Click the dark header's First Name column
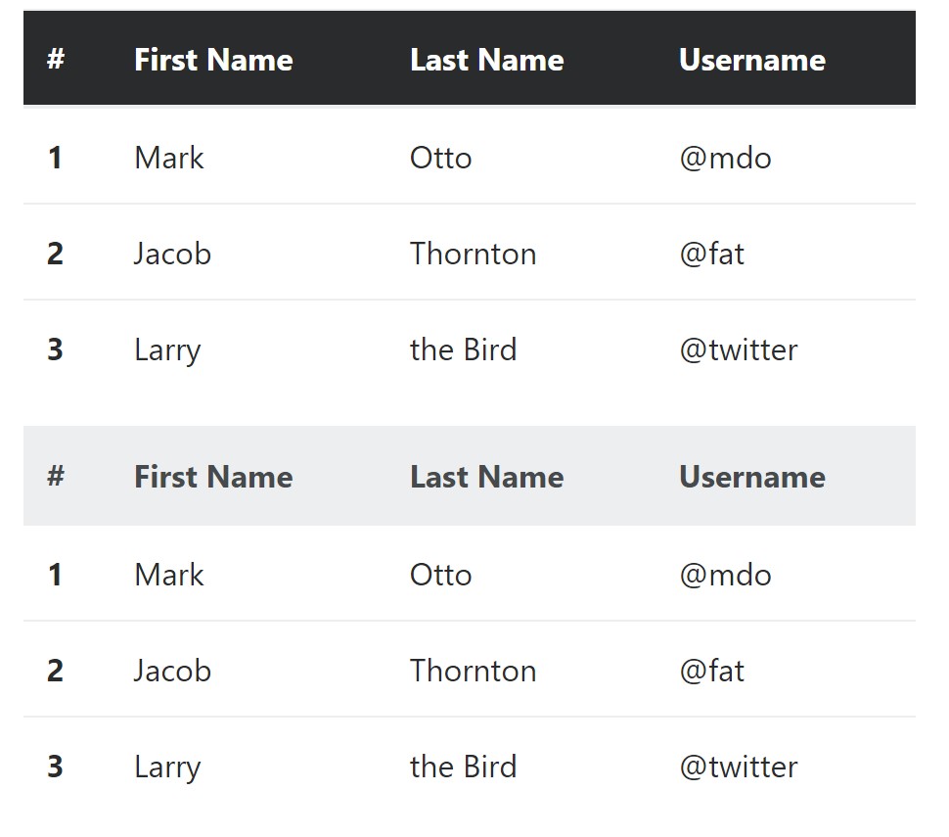The width and height of the screenshot is (949, 837). (213, 60)
